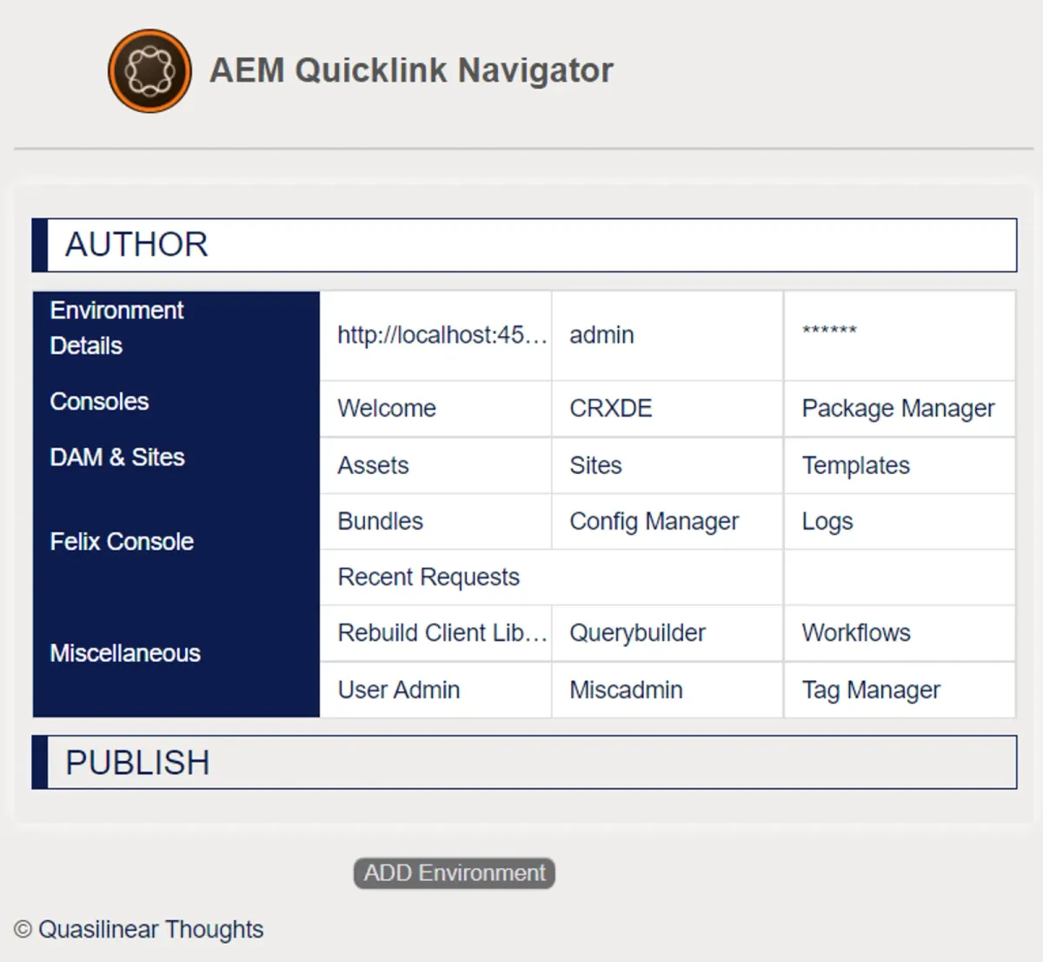Click the AEM Quicklink Navigator title

pyautogui.click(x=411, y=71)
